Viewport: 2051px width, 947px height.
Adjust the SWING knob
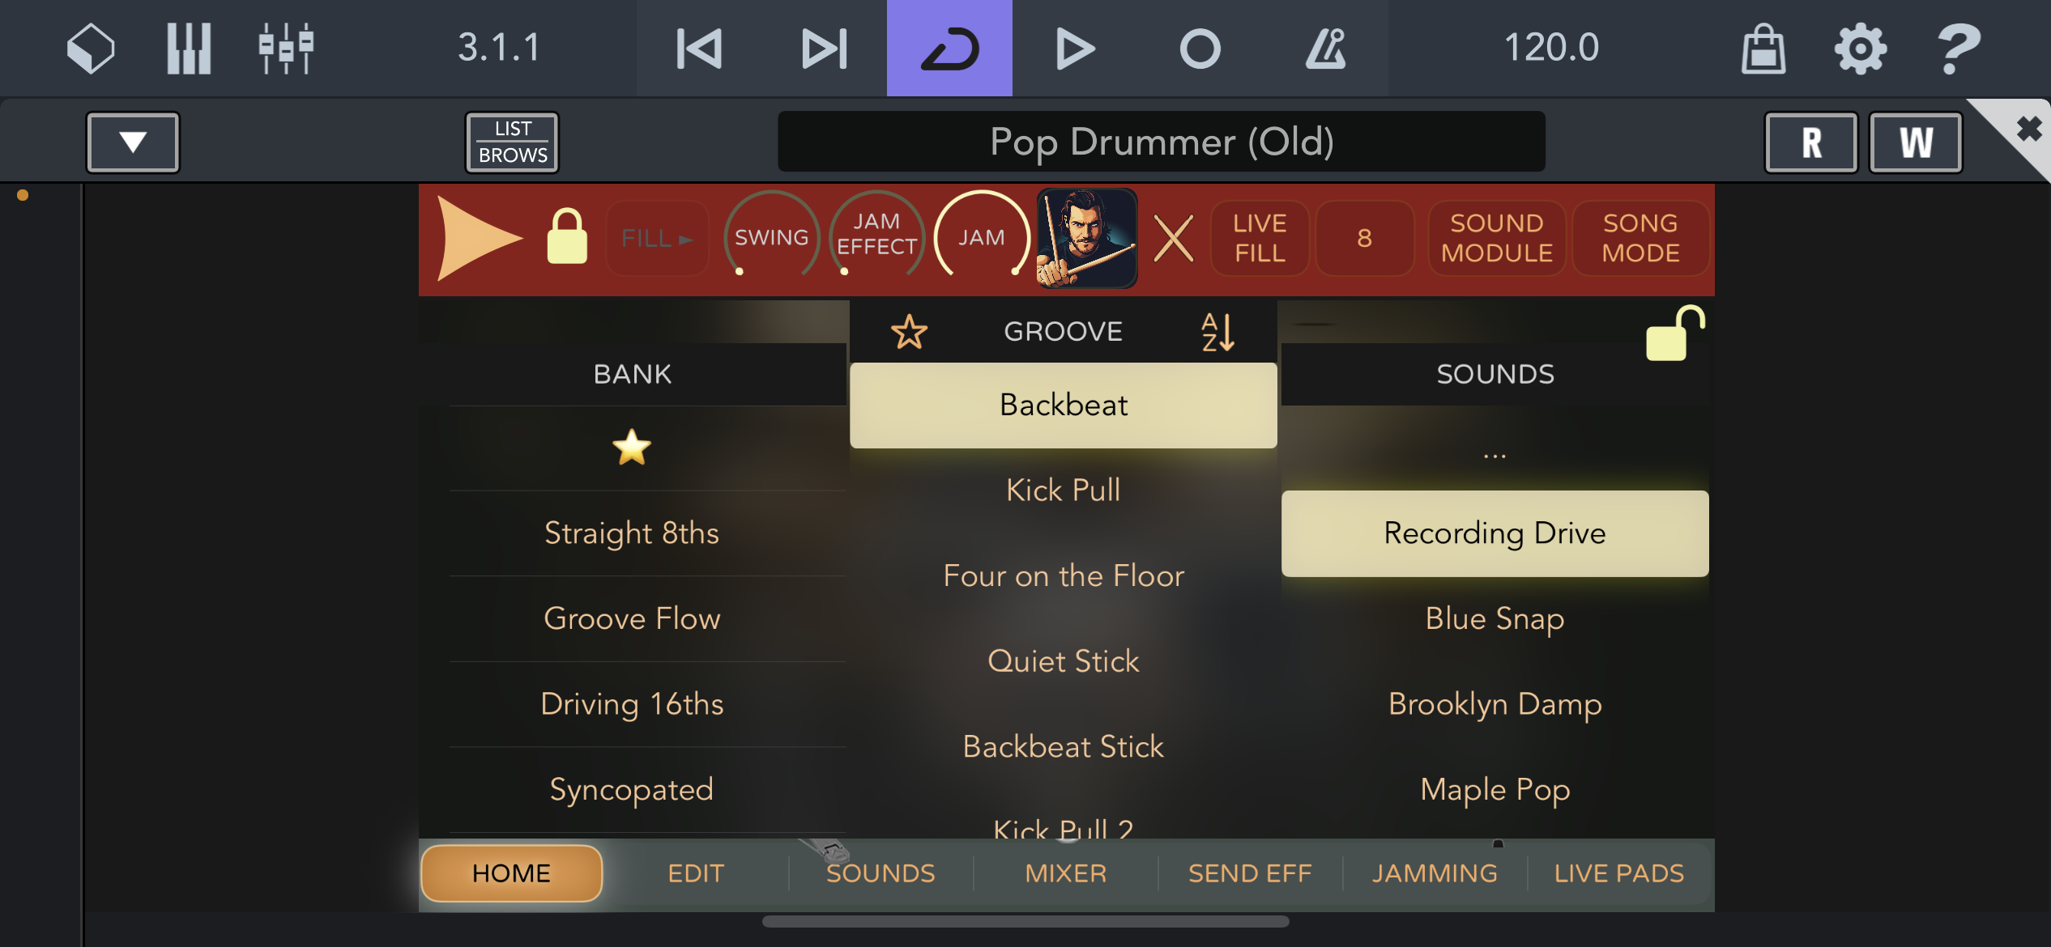point(771,237)
